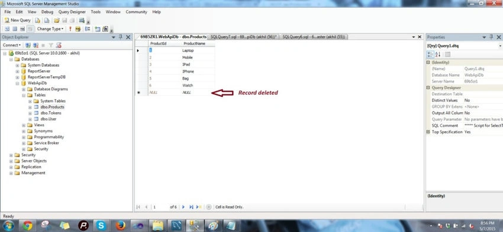The image size is (503, 232).
Task: Select the Views folder in tree
Action: click(39, 125)
